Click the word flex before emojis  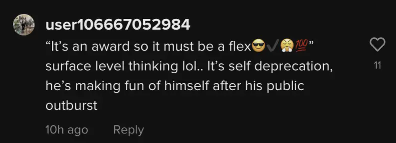(240, 47)
